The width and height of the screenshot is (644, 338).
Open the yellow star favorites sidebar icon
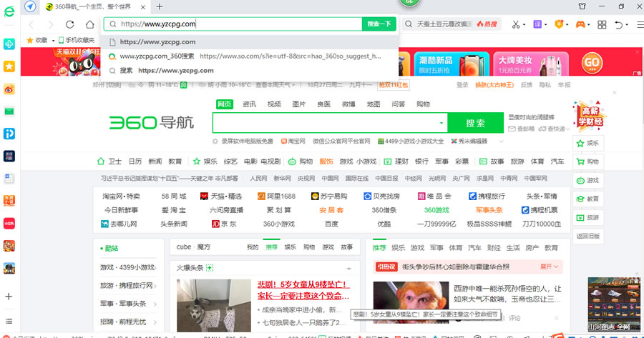pos(9,66)
